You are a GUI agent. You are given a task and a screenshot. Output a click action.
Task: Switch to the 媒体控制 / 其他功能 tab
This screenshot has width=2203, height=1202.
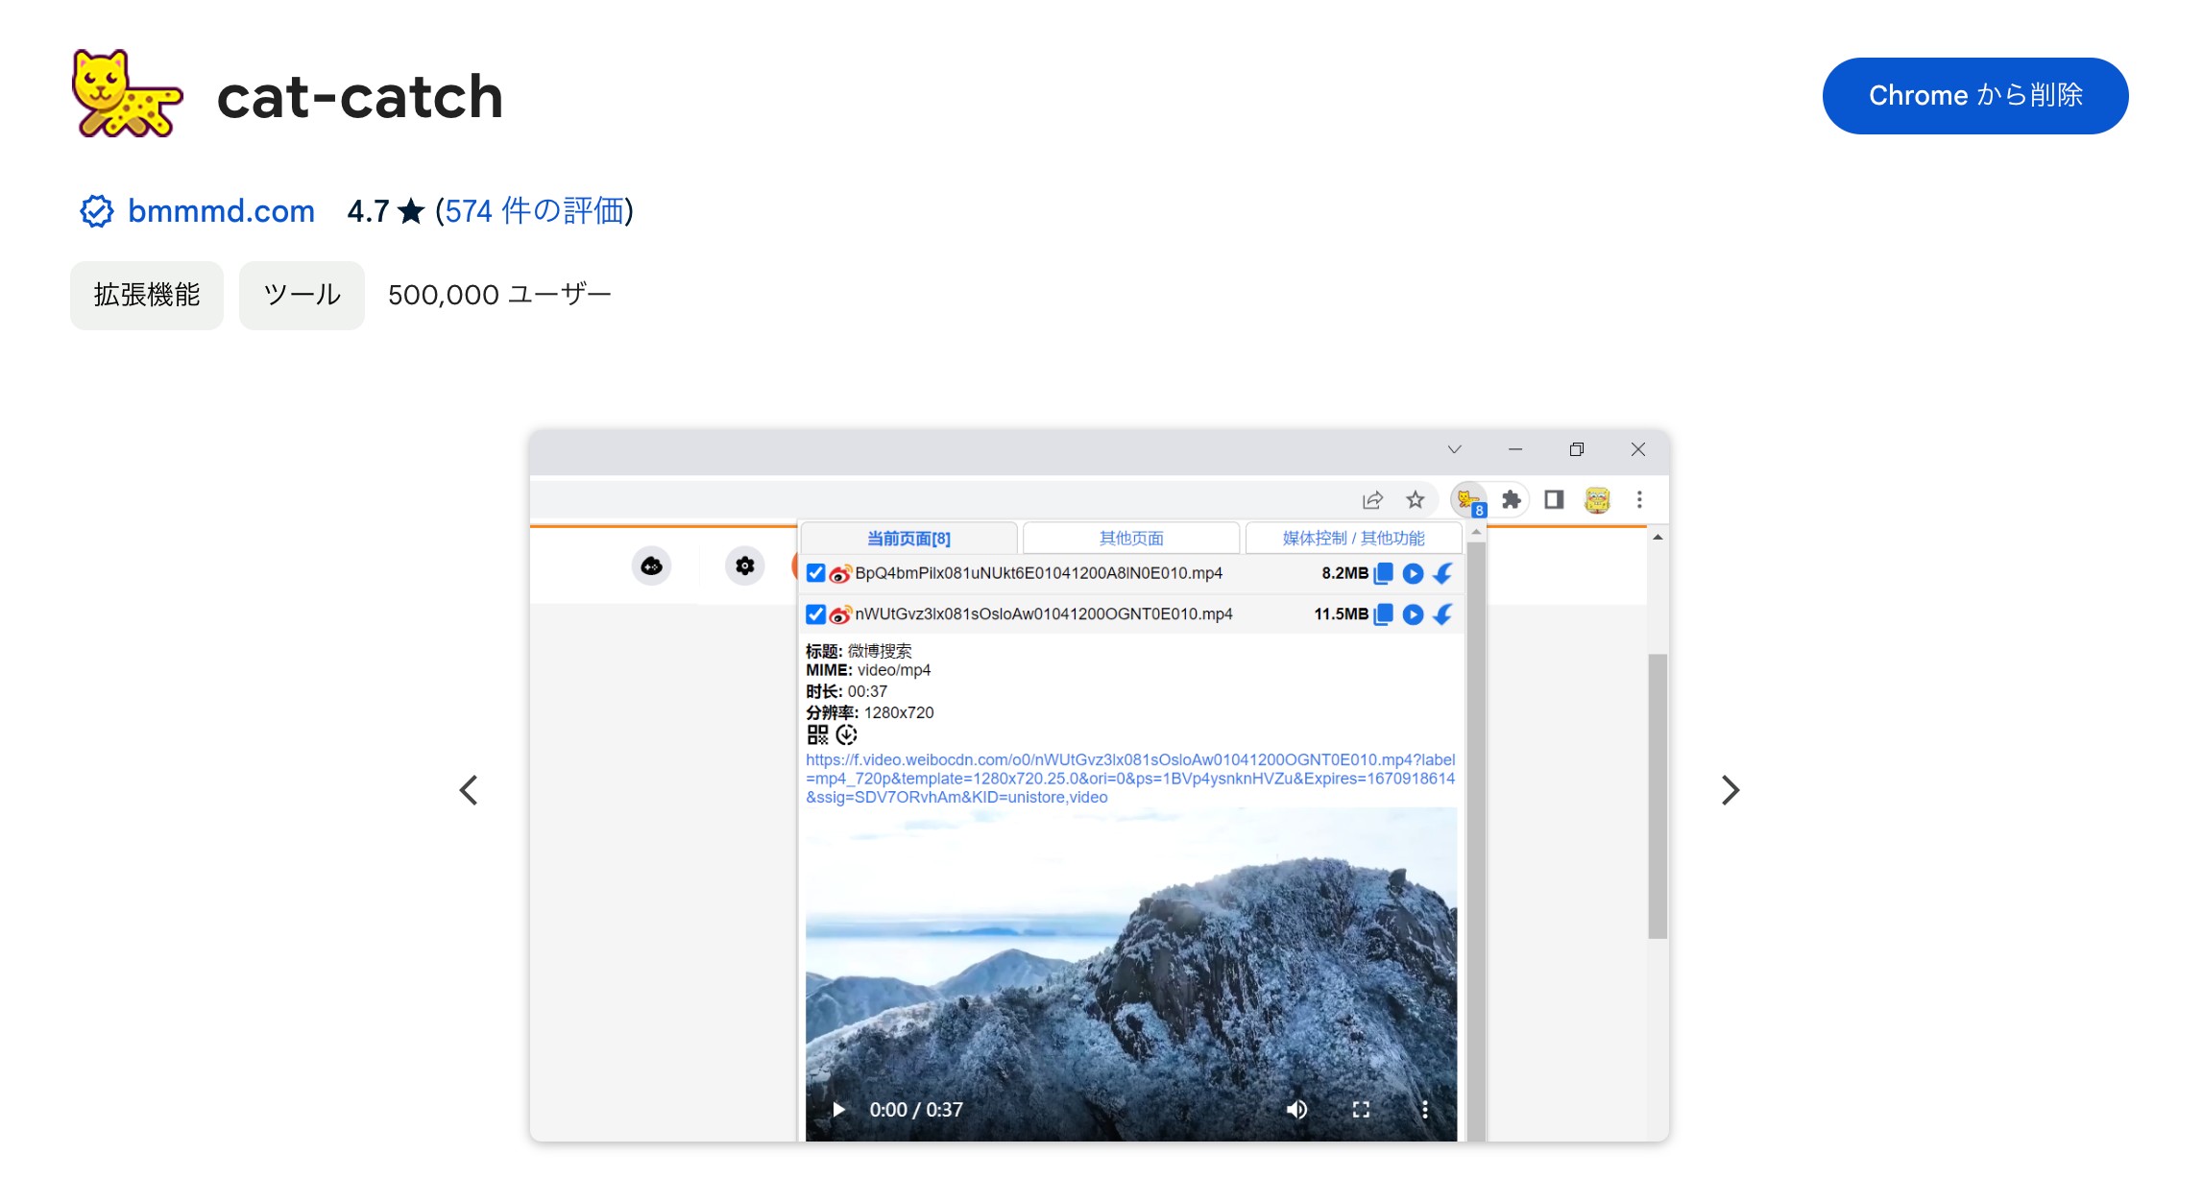point(1353,538)
